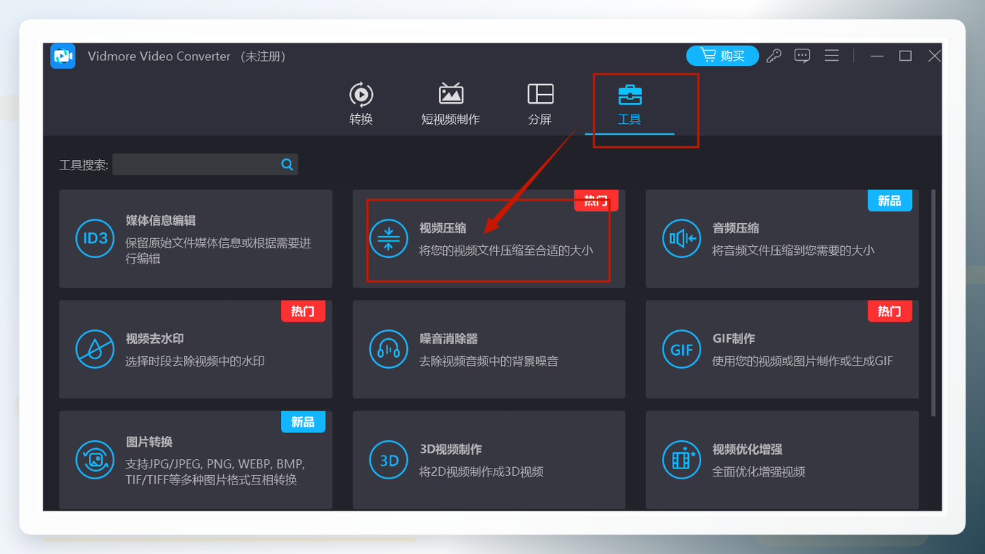Image resolution: width=985 pixels, height=554 pixels.
Task: Click the 热门 badge on 视频去水印
Action: coord(303,311)
